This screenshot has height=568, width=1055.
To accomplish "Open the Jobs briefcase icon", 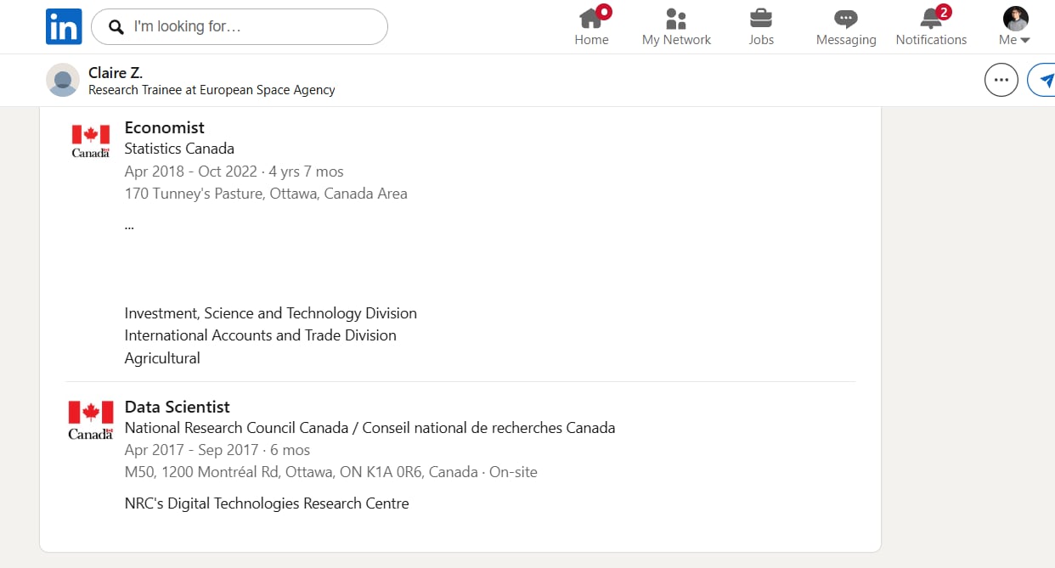I will (761, 18).
